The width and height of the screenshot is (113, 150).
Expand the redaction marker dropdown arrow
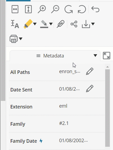51,24
